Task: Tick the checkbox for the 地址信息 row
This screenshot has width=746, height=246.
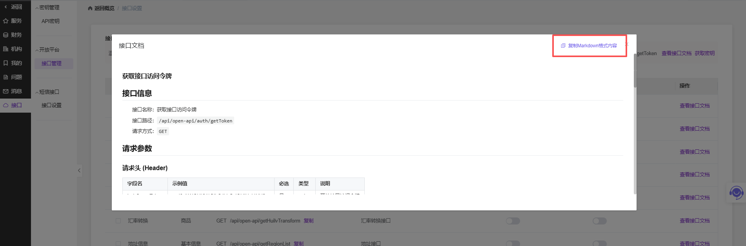Action: (118, 244)
